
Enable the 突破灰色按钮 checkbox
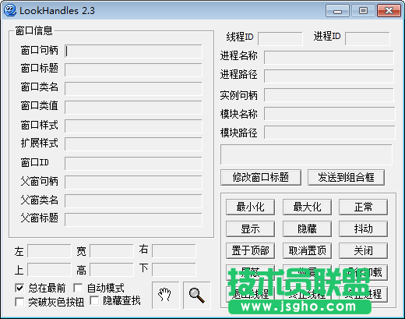click(x=19, y=302)
